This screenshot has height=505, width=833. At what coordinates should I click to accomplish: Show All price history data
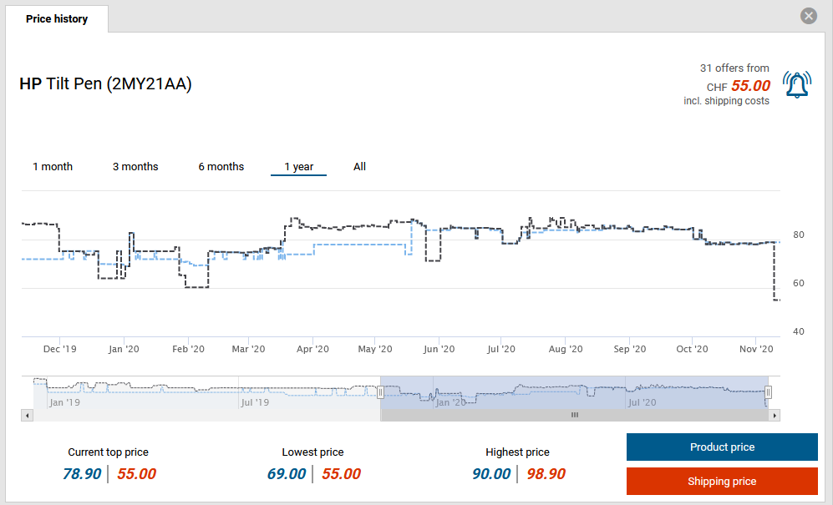(x=359, y=167)
